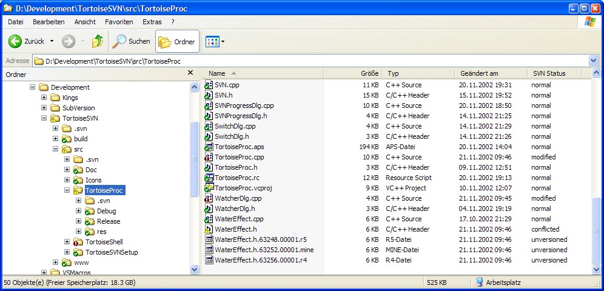Click the Up one folder level icon
This screenshot has height=291, width=604.
pos(98,41)
